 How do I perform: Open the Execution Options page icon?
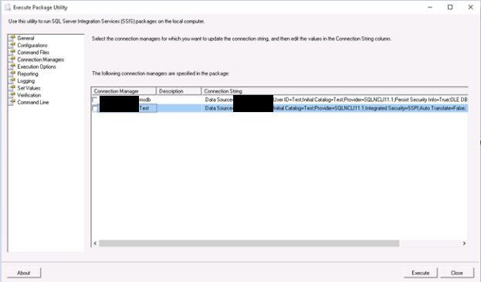click(12, 66)
